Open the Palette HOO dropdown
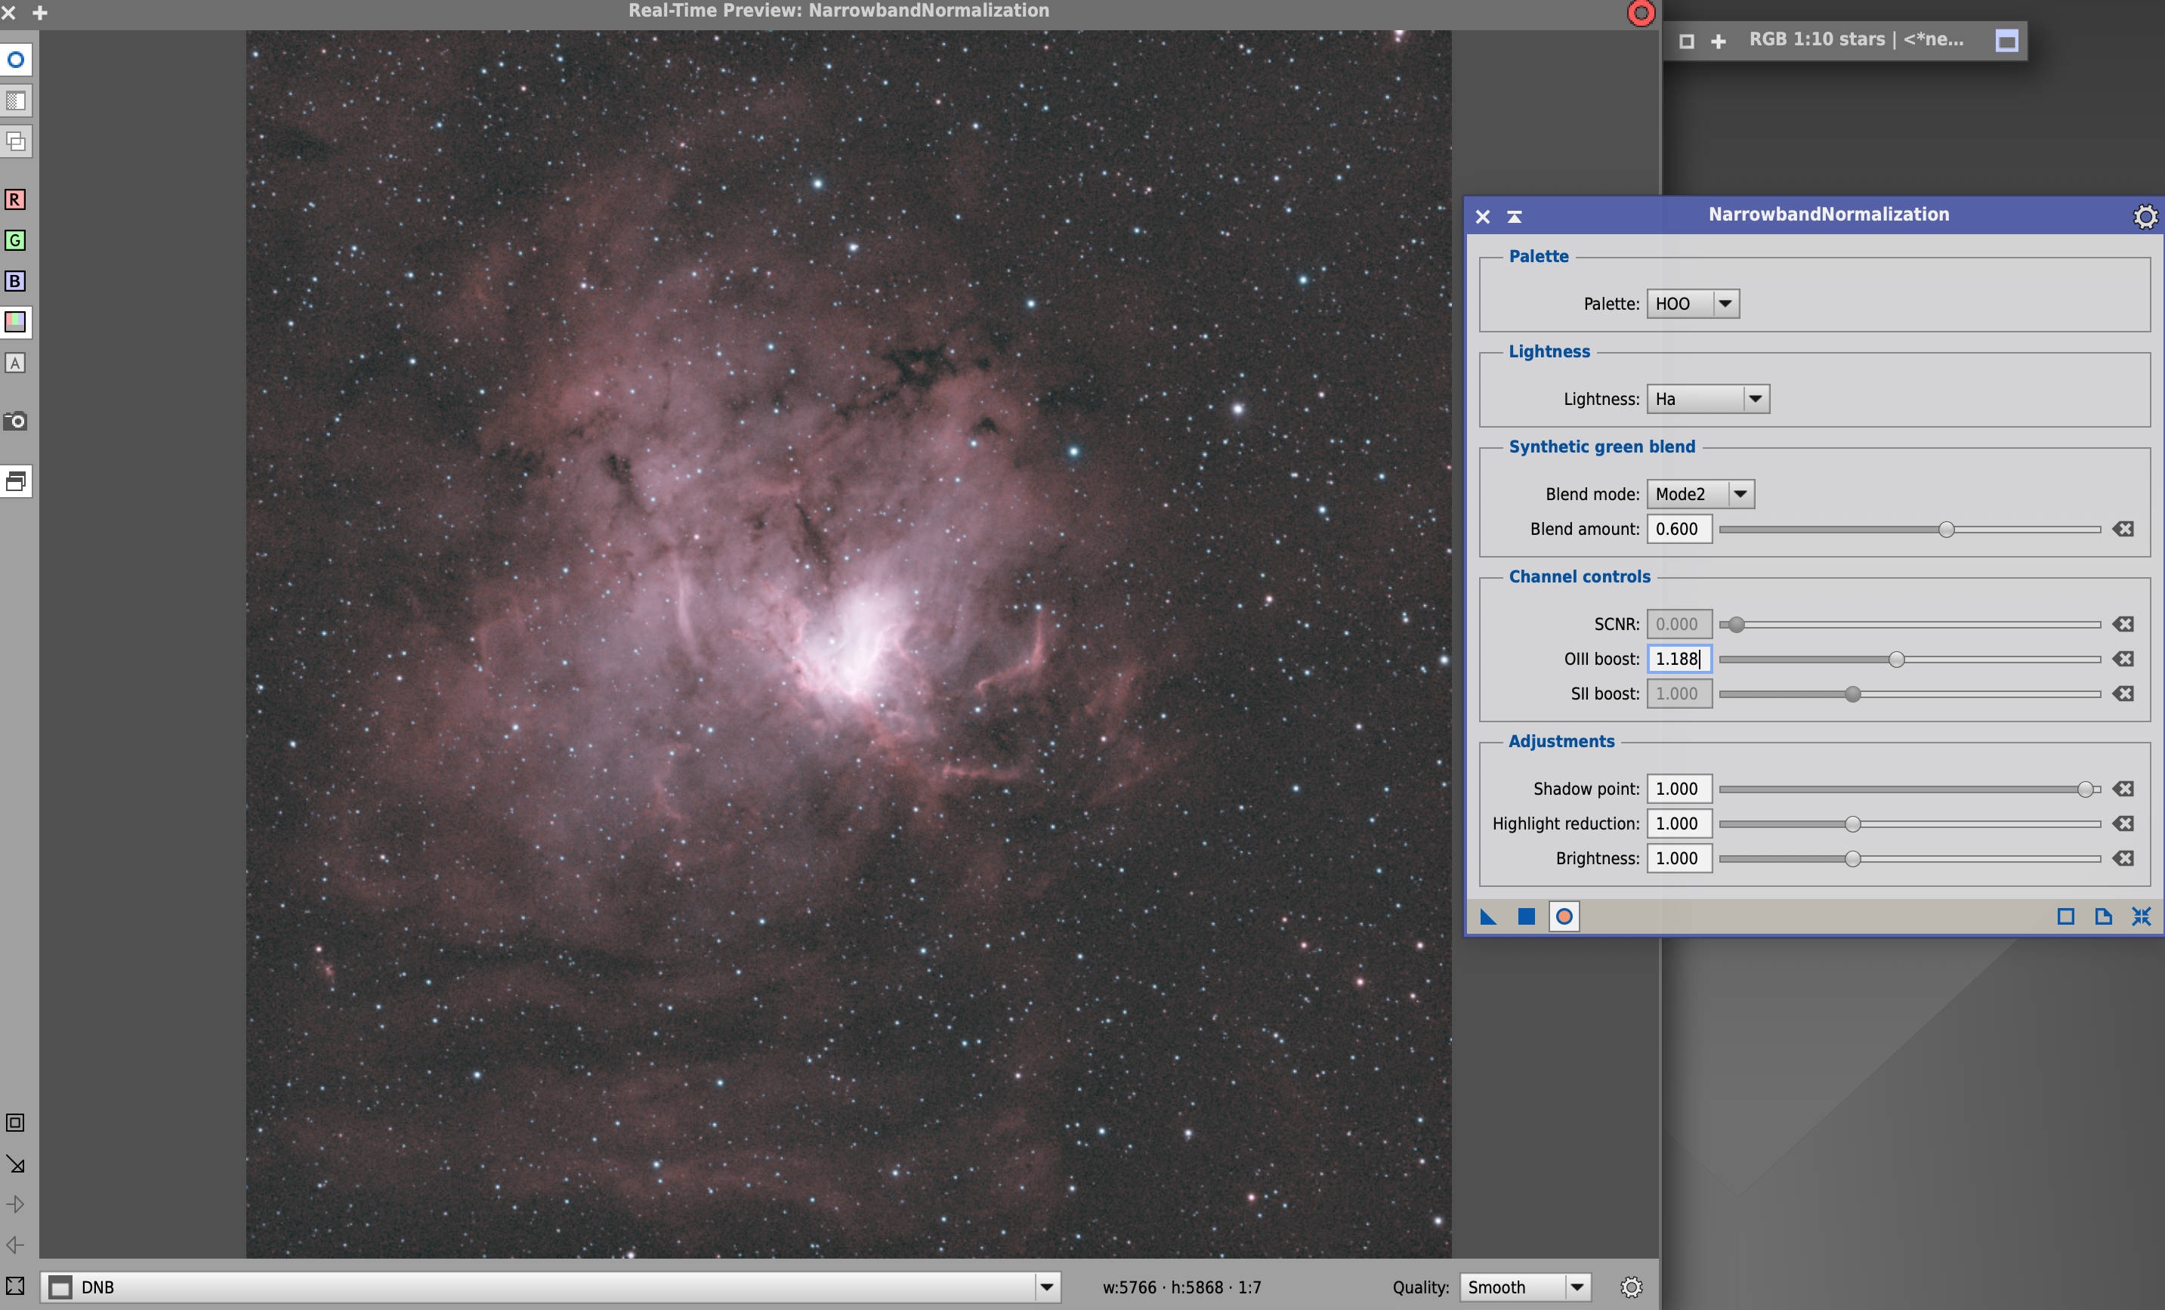2165x1310 pixels. [x=1692, y=304]
